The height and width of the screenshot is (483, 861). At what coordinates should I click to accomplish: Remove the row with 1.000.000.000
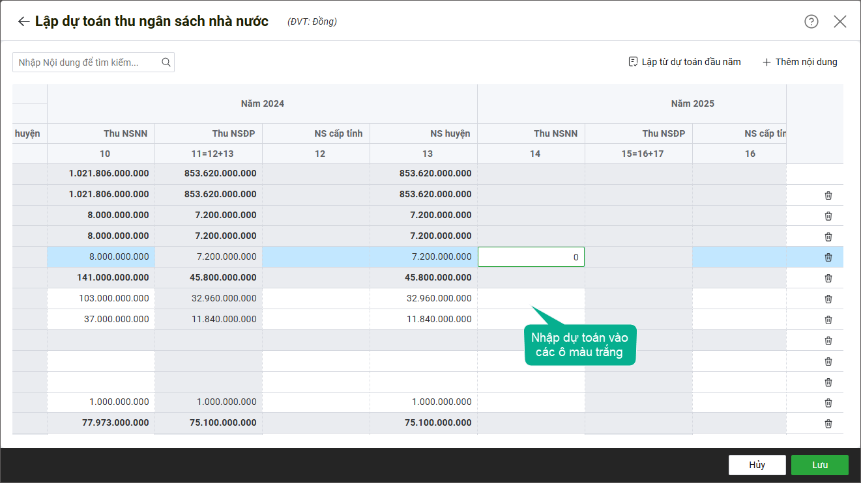[x=828, y=403]
